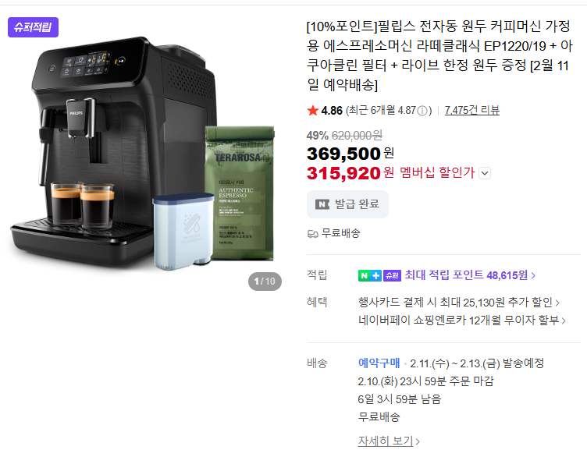587x464 pixels.
Task: Click the delivery truck icon by 무료배송
Action: 312,234
